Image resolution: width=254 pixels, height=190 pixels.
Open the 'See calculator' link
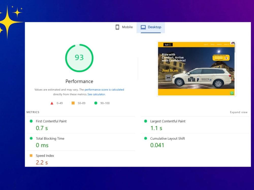[x=96, y=94]
